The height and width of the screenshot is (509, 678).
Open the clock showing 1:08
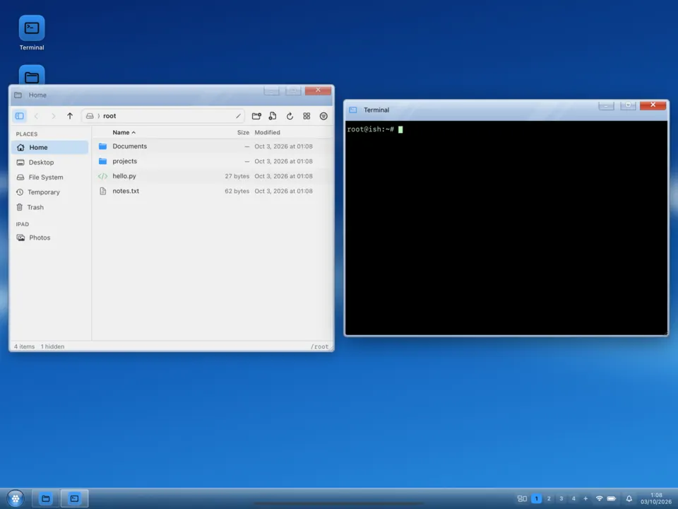[656, 498]
